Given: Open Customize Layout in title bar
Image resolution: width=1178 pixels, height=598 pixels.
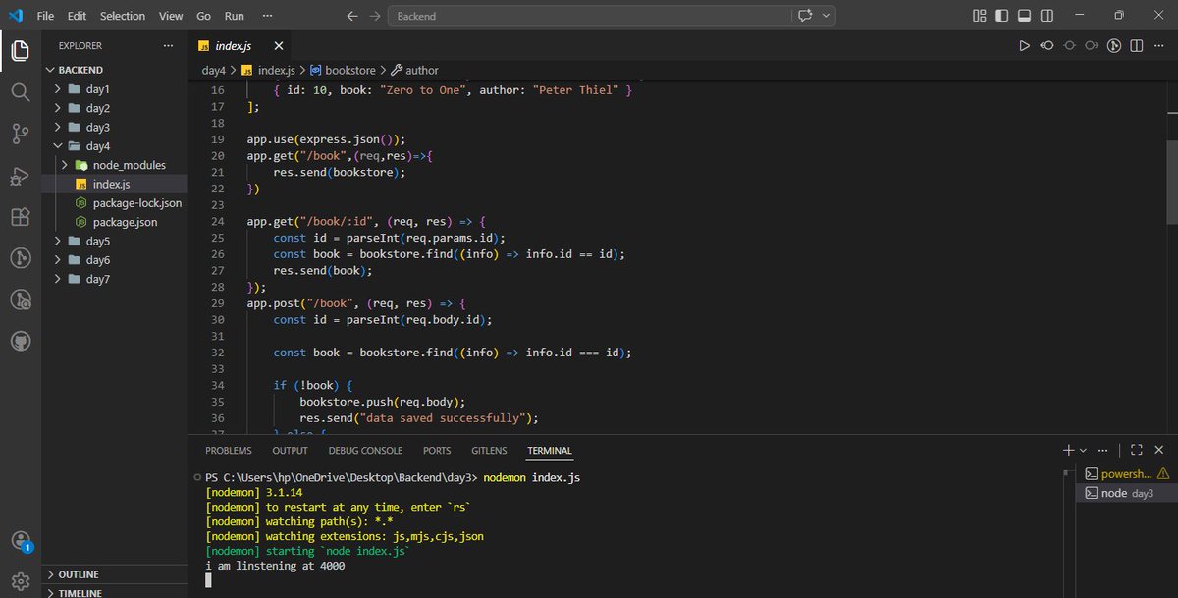Looking at the screenshot, I should tap(979, 16).
